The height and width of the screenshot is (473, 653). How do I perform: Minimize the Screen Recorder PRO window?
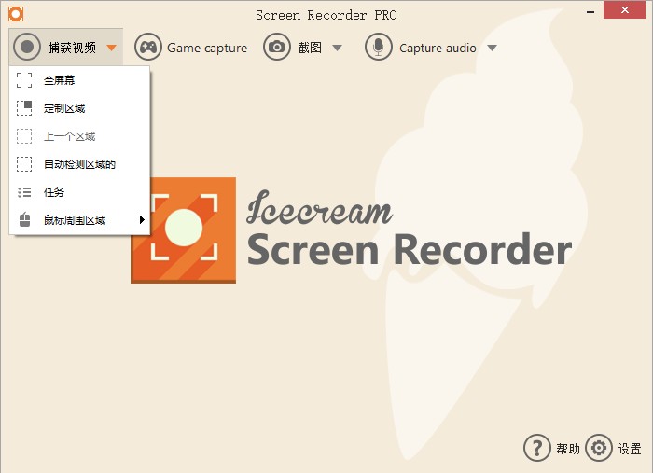click(590, 12)
